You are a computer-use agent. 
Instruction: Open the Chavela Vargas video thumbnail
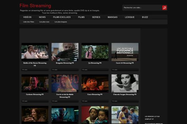[x=125, y=83]
